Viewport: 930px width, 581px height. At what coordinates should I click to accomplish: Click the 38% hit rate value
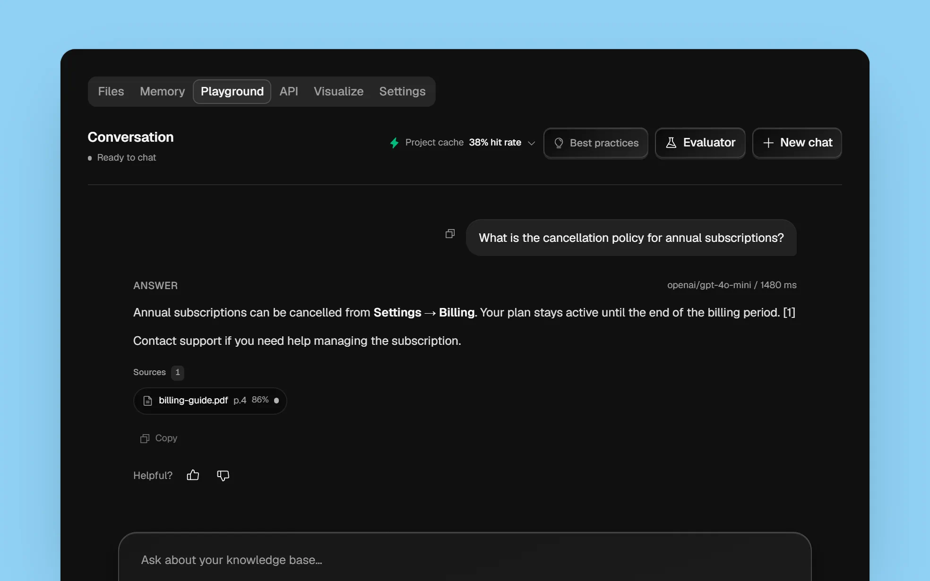pos(495,142)
